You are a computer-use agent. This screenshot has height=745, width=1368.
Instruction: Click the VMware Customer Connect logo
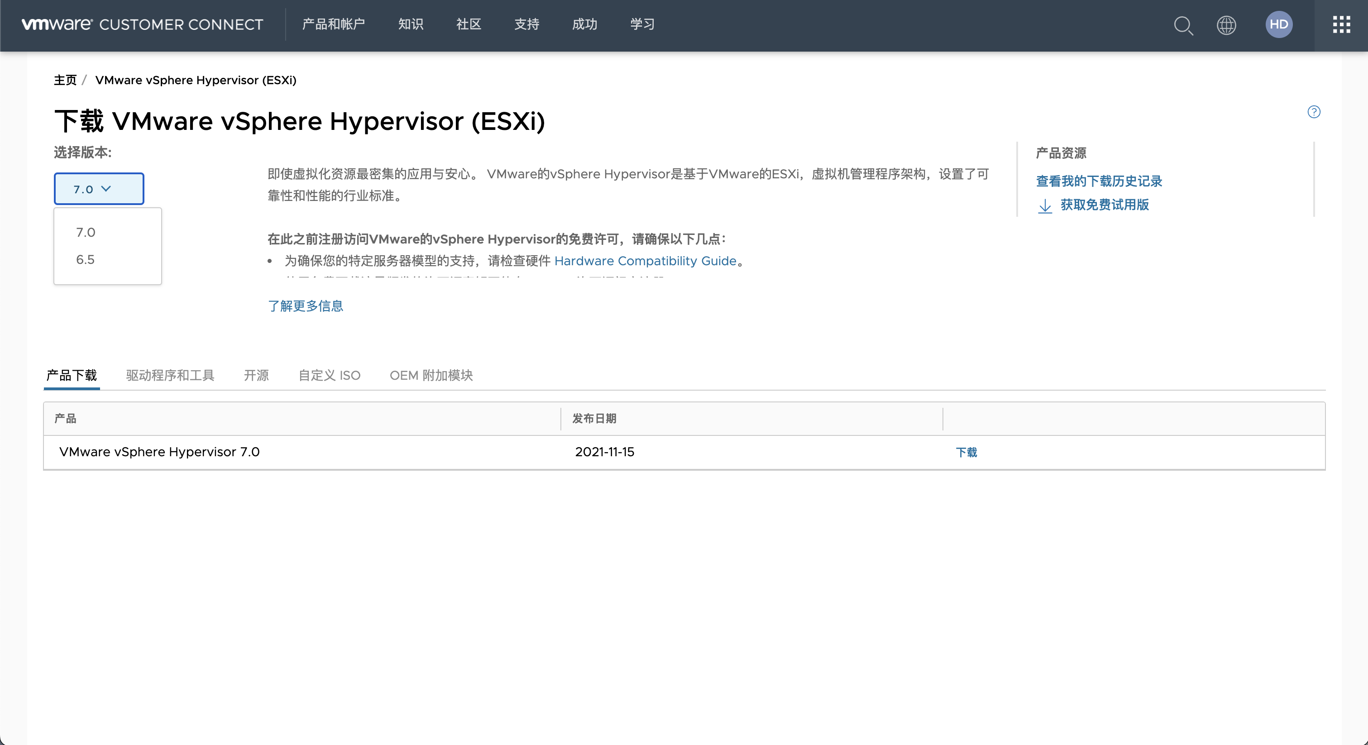pyautogui.click(x=142, y=24)
